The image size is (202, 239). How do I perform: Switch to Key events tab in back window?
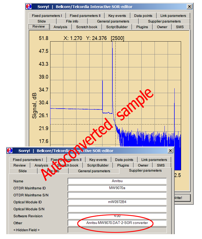(117, 16)
